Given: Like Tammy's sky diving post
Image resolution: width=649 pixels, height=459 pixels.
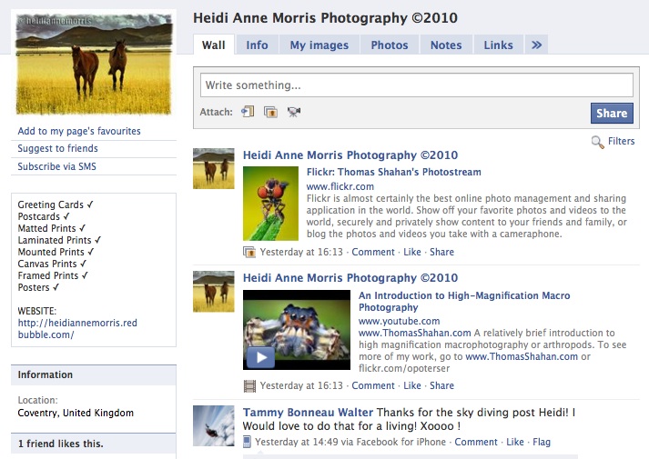Looking at the screenshot, I should click(x=515, y=442).
